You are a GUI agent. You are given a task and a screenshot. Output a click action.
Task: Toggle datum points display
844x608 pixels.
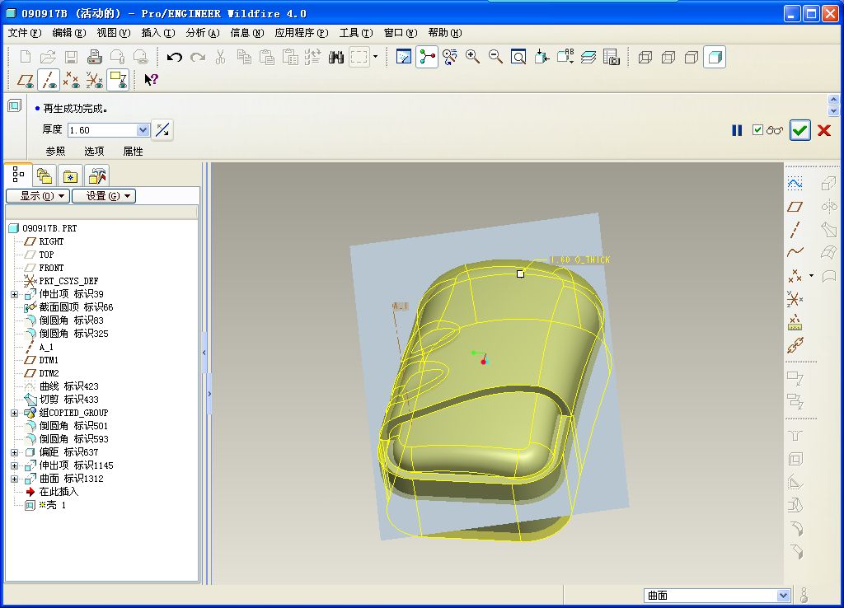[72, 80]
